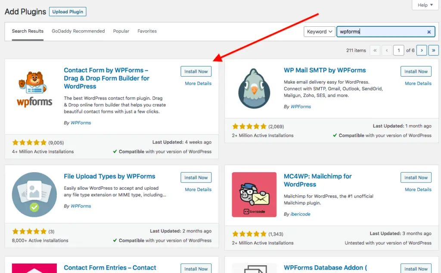View More Details for File Upload Types
The height and width of the screenshot is (273, 441).
[198, 190]
